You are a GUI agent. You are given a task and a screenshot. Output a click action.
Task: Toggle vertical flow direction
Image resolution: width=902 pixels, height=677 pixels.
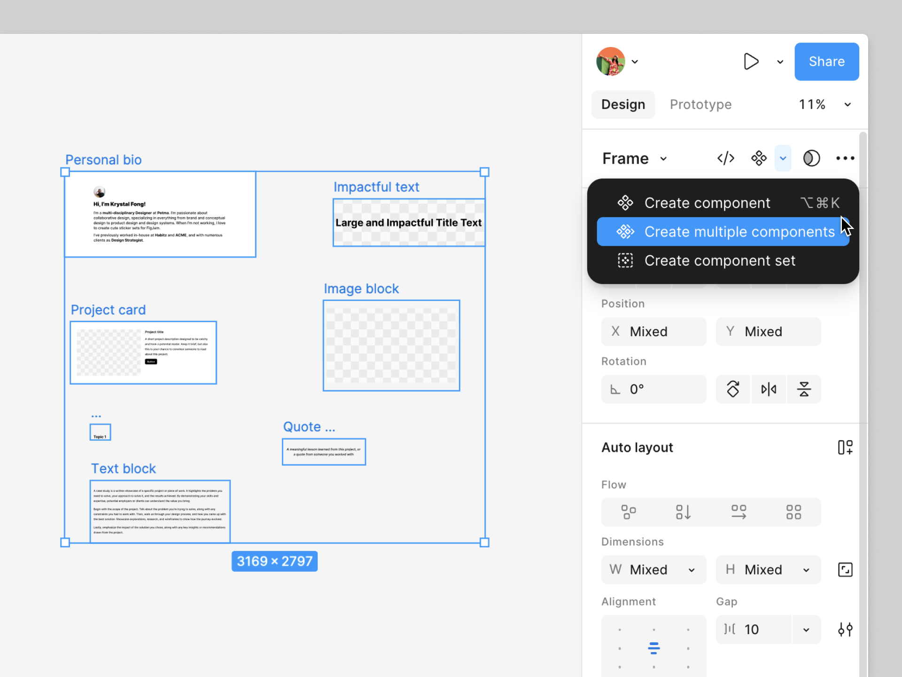[683, 512]
